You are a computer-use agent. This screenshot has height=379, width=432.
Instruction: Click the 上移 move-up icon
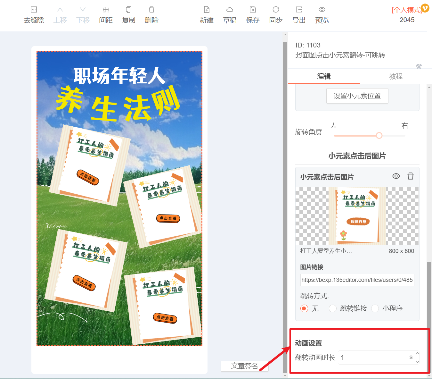click(x=60, y=10)
